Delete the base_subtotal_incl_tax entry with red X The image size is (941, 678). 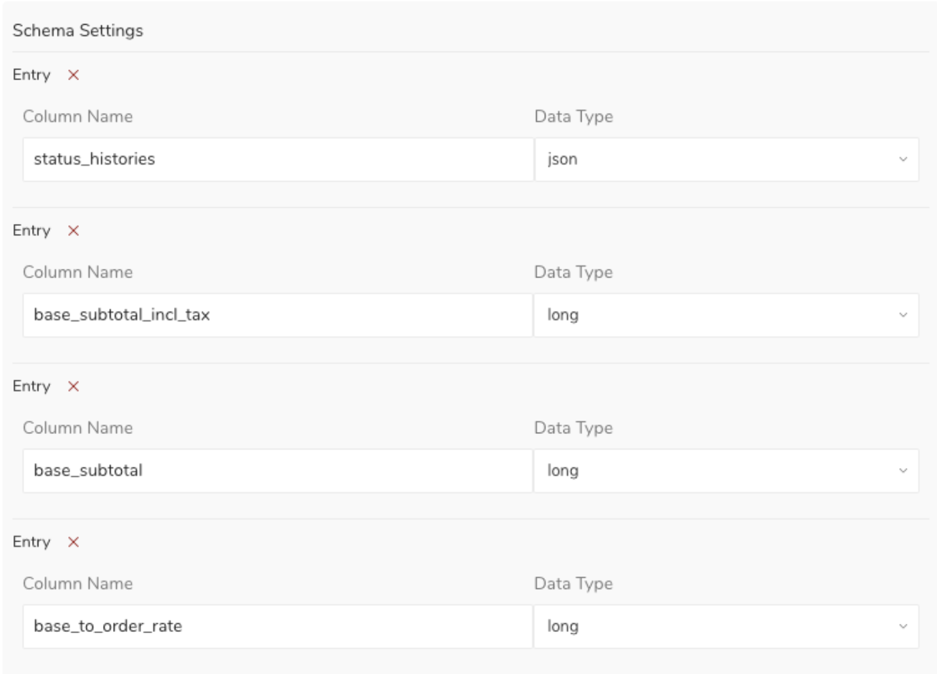74,231
